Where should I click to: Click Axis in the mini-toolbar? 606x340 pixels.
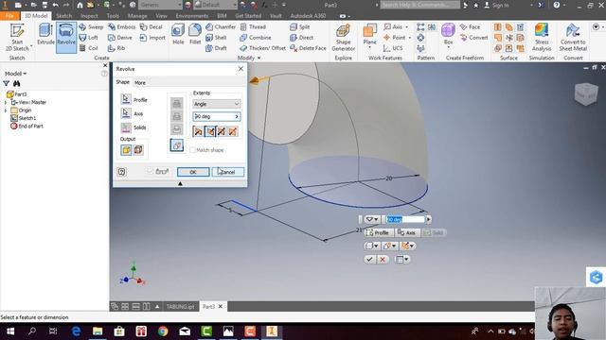coord(406,233)
